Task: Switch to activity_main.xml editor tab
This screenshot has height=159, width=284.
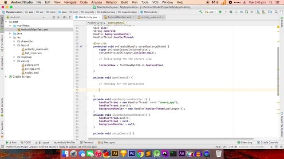Action: pyautogui.click(x=151, y=17)
